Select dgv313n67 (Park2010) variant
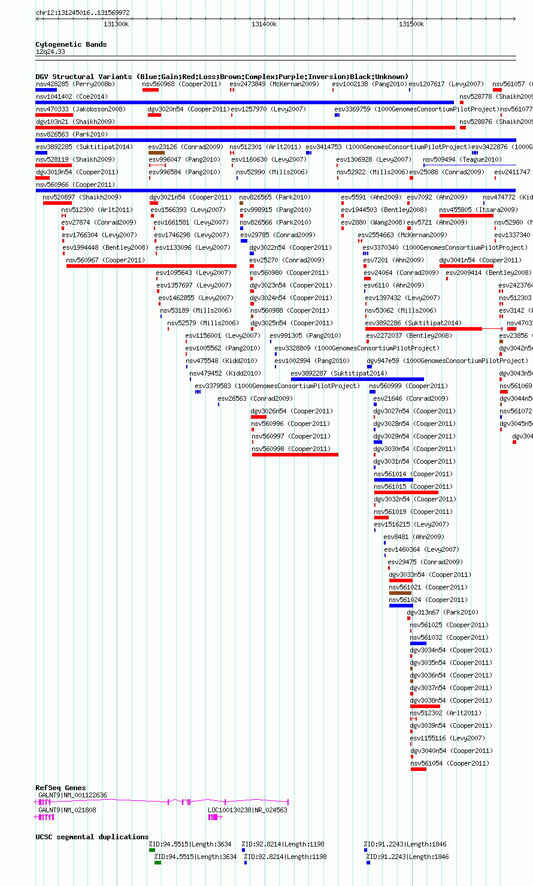The width and height of the screenshot is (533, 886). tap(443, 613)
